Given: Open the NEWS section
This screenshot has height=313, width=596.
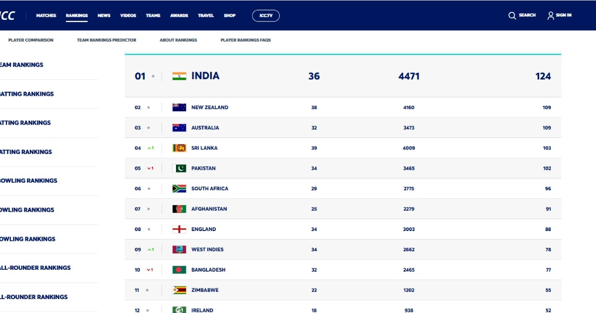Looking at the screenshot, I should [104, 15].
